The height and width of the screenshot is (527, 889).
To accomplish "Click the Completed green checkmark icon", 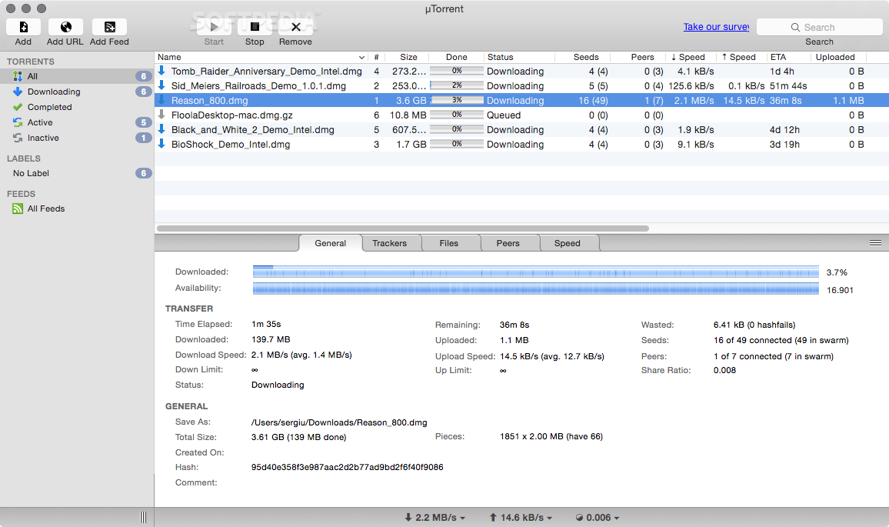I will pos(18,107).
